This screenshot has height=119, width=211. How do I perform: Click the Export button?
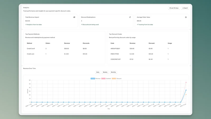click(x=185, y=8)
